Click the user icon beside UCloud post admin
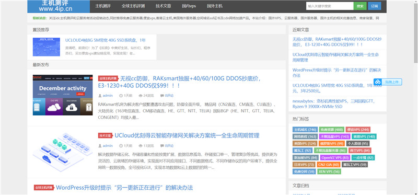The height and width of the screenshot is (195, 418). point(100,146)
